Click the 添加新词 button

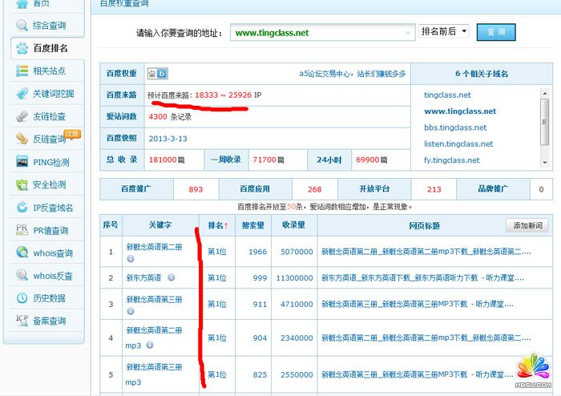click(527, 225)
